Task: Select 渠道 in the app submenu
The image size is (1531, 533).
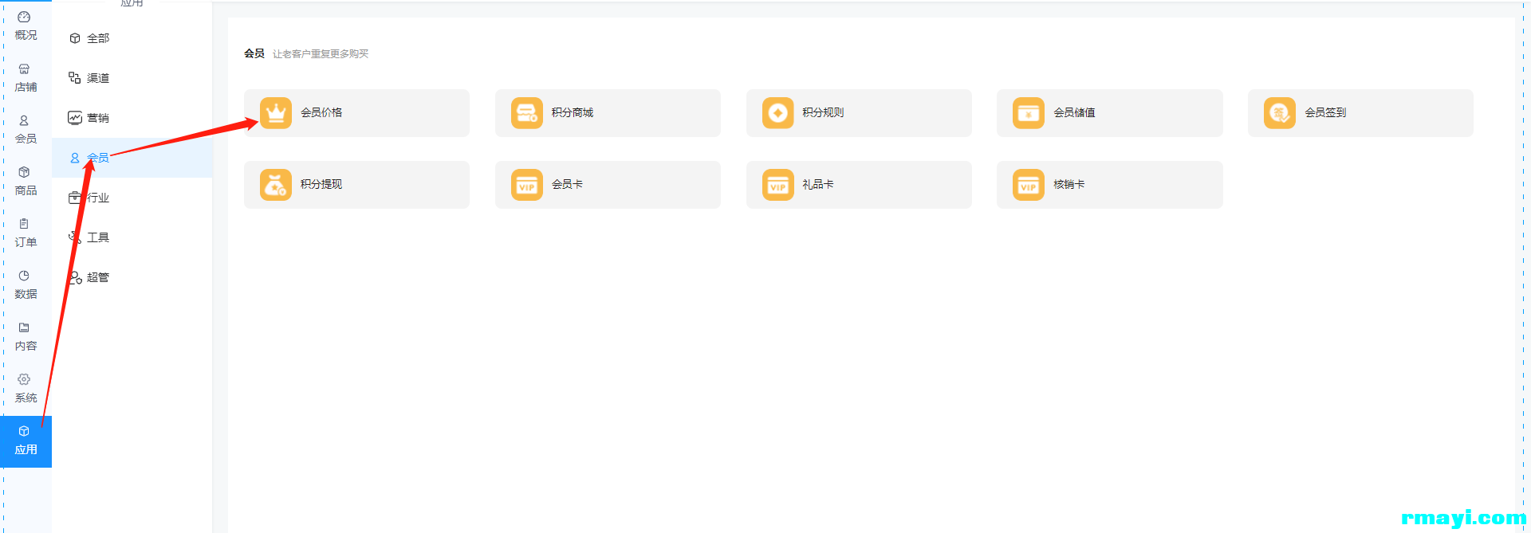Action: click(x=132, y=78)
